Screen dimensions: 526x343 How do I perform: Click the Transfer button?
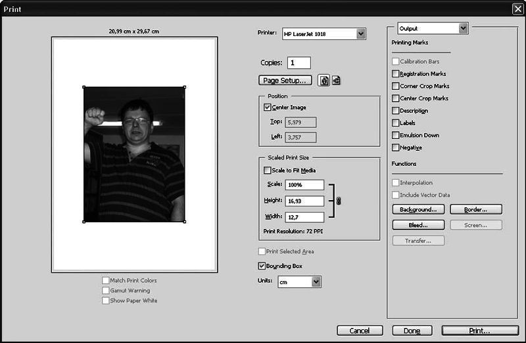click(x=418, y=241)
